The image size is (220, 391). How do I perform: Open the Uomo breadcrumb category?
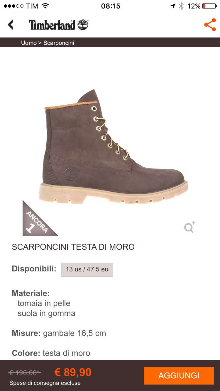coord(29,43)
